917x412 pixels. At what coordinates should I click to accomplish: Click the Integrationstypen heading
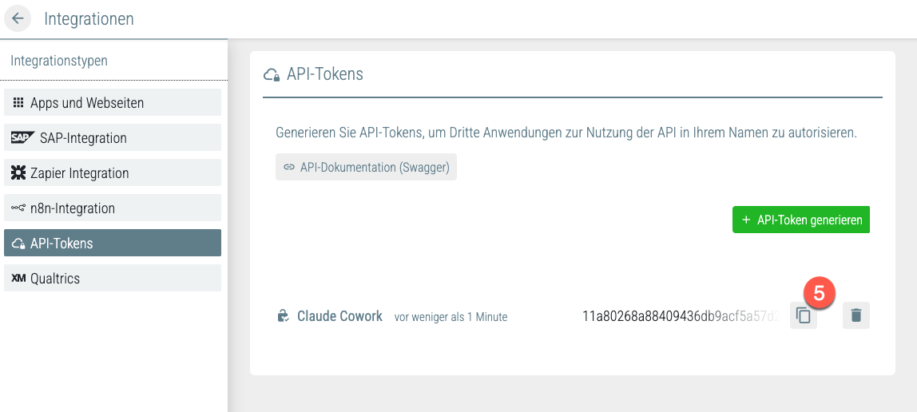point(59,61)
